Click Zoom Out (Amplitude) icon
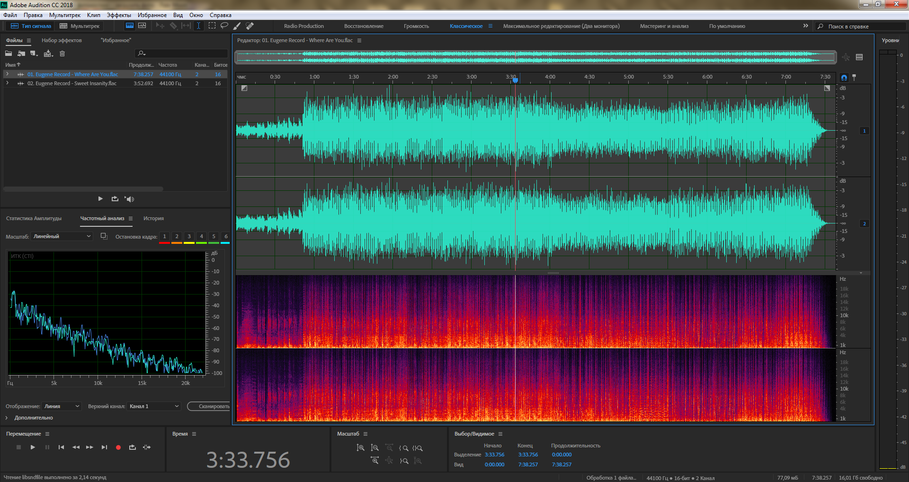The height and width of the screenshot is (482, 909). click(374, 447)
